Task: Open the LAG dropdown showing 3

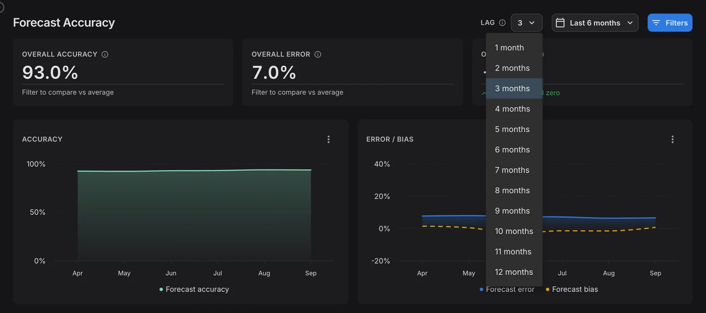Action: click(x=526, y=23)
